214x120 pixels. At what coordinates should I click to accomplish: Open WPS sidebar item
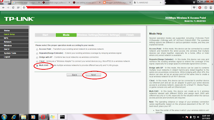coord(14,38)
